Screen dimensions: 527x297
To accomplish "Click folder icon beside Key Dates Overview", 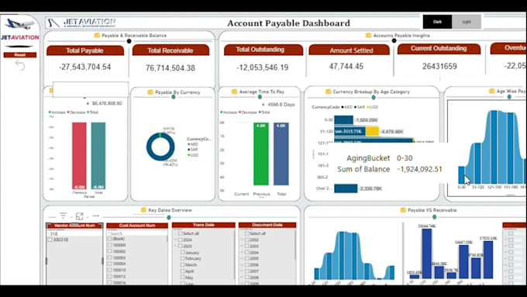I will click(x=143, y=210).
